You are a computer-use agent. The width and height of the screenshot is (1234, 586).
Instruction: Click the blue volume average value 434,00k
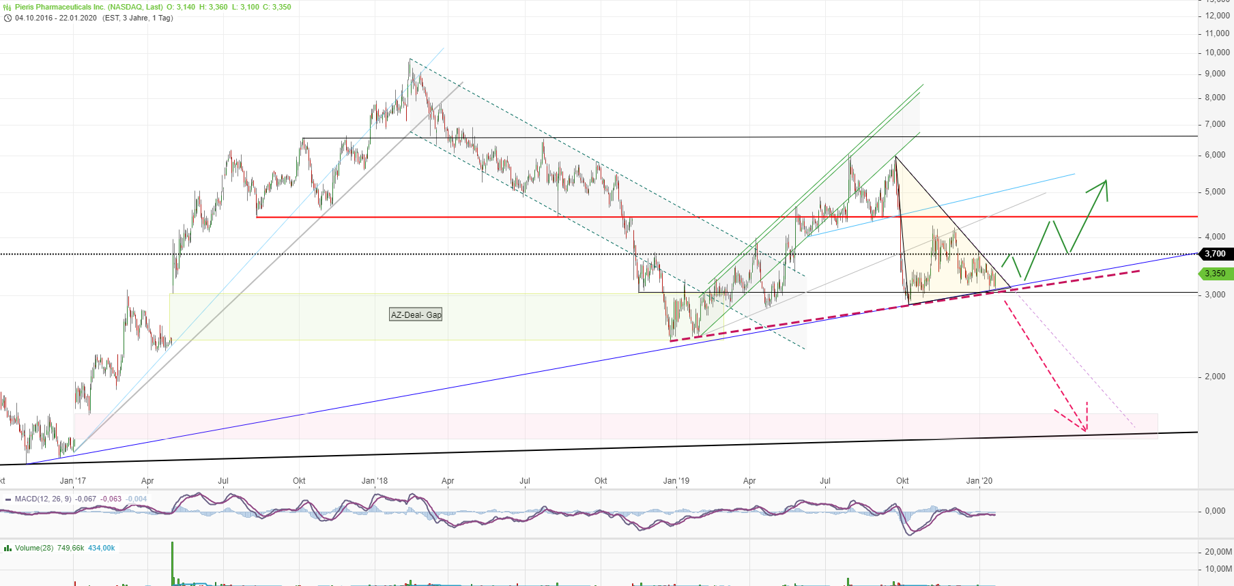102,548
